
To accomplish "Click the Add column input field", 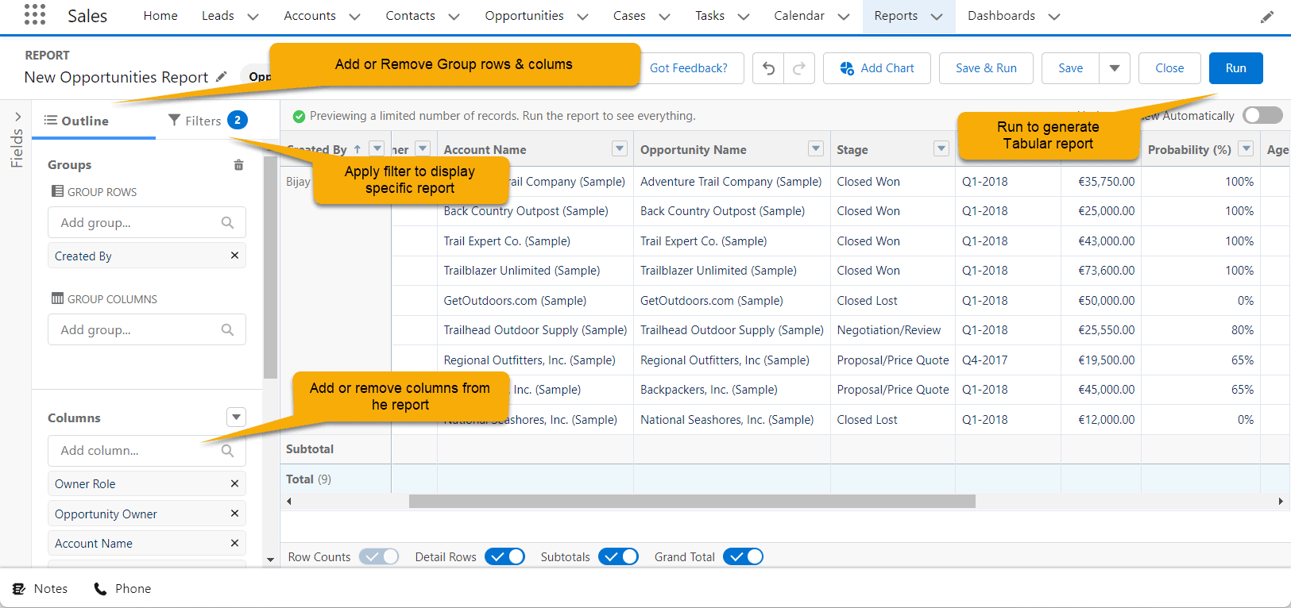I will pyautogui.click(x=147, y=450).
